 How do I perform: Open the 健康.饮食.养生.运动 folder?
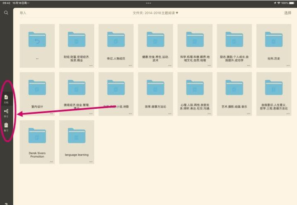pyautogui.click(x=155, y=46)
